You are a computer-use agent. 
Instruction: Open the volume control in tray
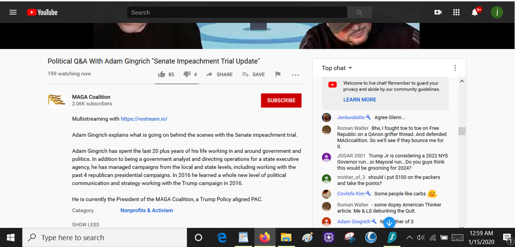click(421, 237)
